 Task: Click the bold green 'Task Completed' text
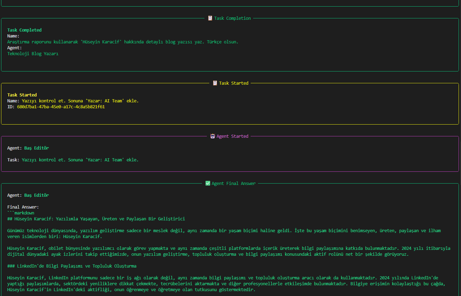tap(24, 30)
